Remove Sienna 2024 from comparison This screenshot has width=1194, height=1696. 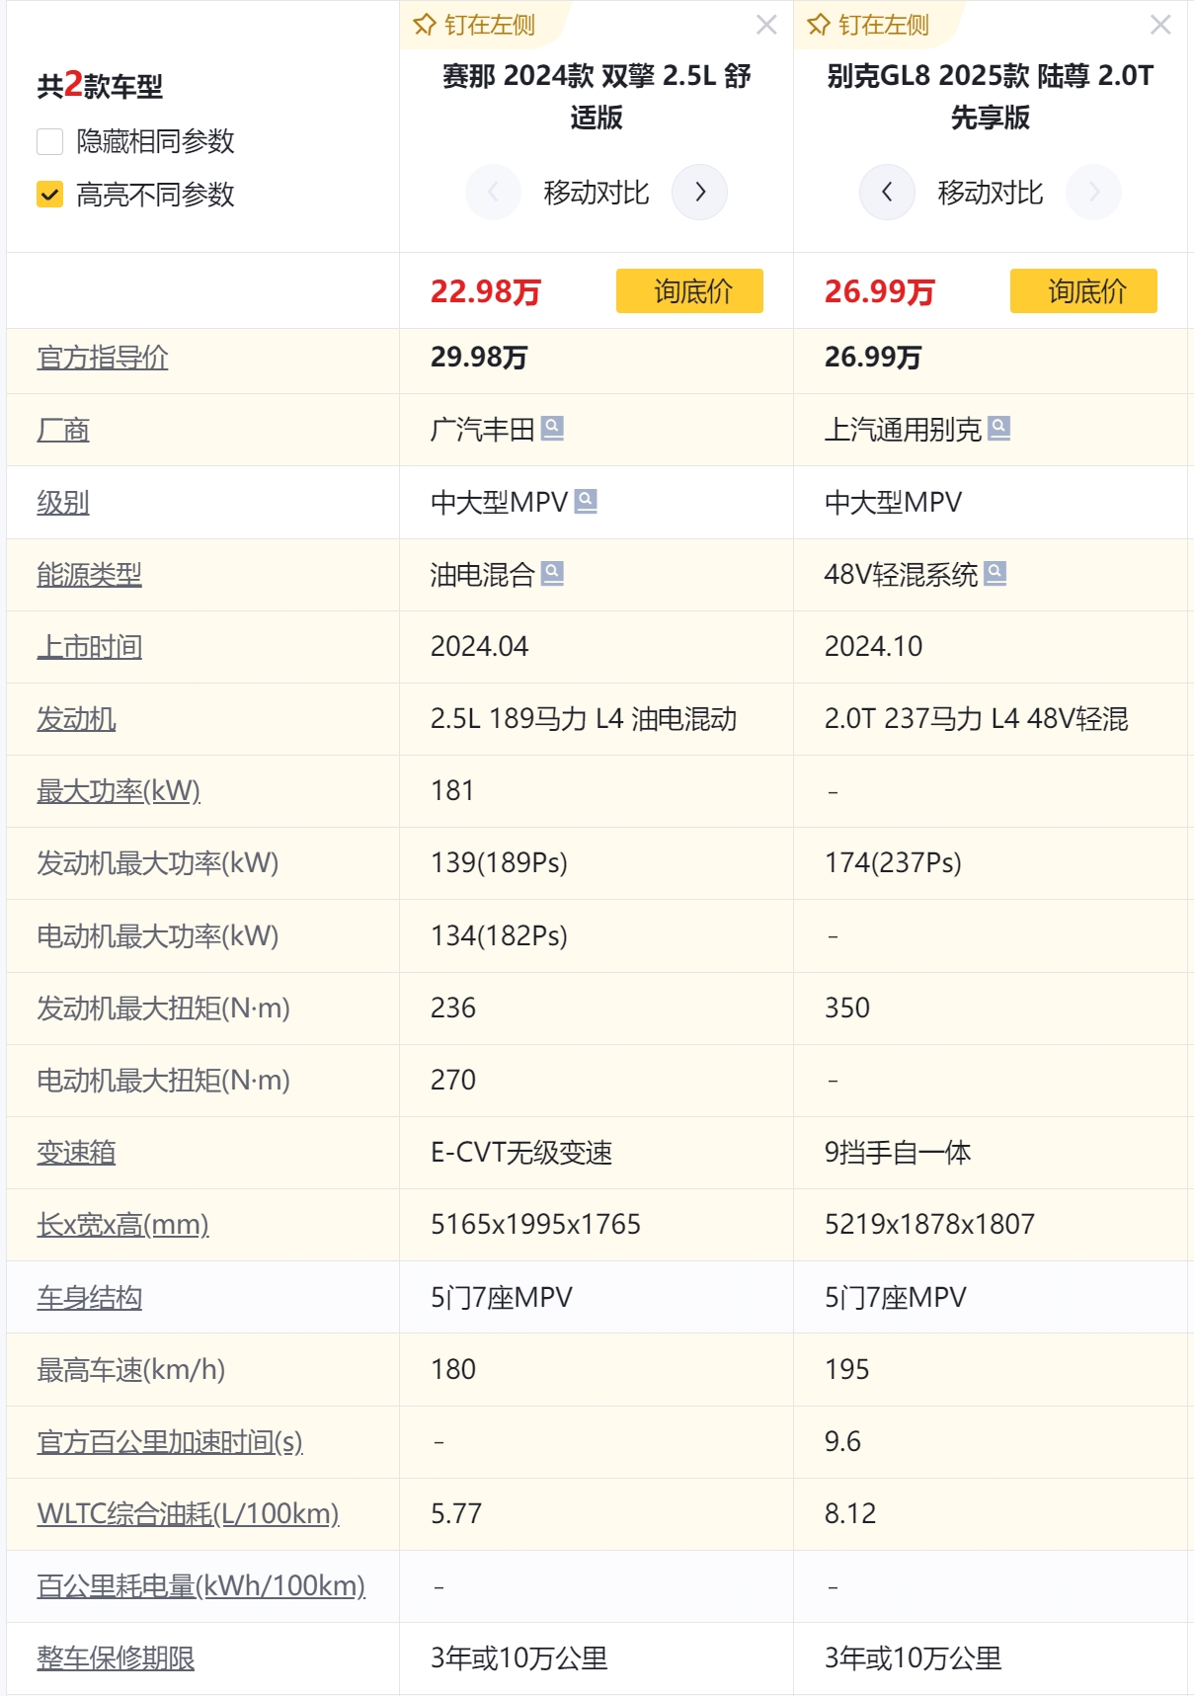click(x=766, y=25)
